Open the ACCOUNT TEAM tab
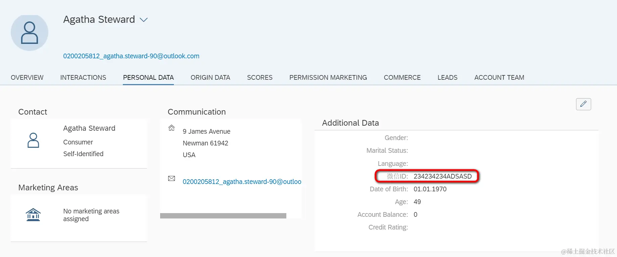This screenshot has height=257, width=617. click(x=499, y=77)
